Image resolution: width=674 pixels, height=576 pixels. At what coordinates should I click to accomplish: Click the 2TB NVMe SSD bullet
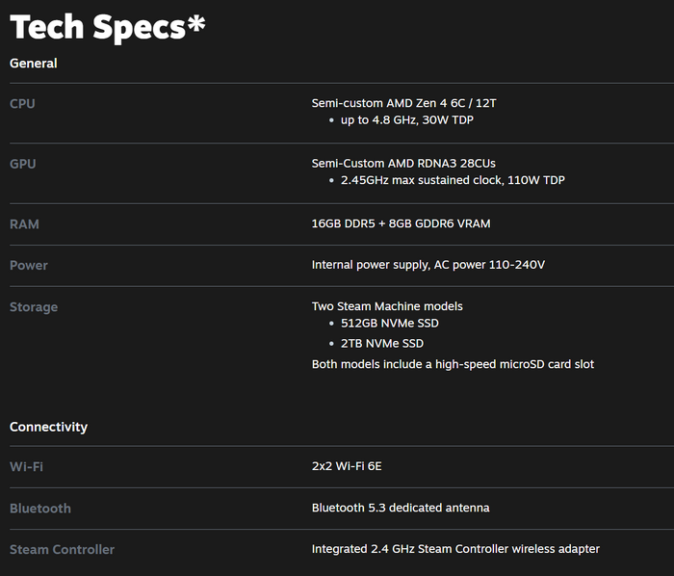(x=382, y=344)
